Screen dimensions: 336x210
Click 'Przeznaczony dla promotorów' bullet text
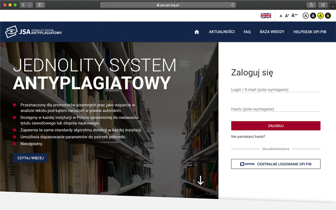tap(78, 108)
